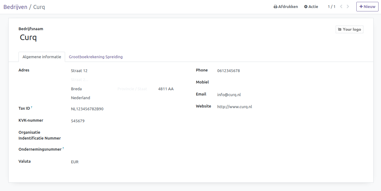Click the Afdrukken printer icon
Screen dimensions: 381x191
coord(275,7)
